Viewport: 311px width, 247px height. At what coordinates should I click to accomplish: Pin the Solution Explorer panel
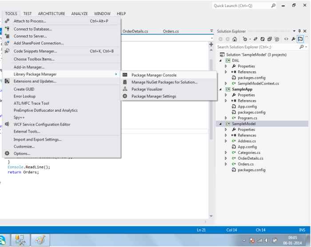(299, 31)
